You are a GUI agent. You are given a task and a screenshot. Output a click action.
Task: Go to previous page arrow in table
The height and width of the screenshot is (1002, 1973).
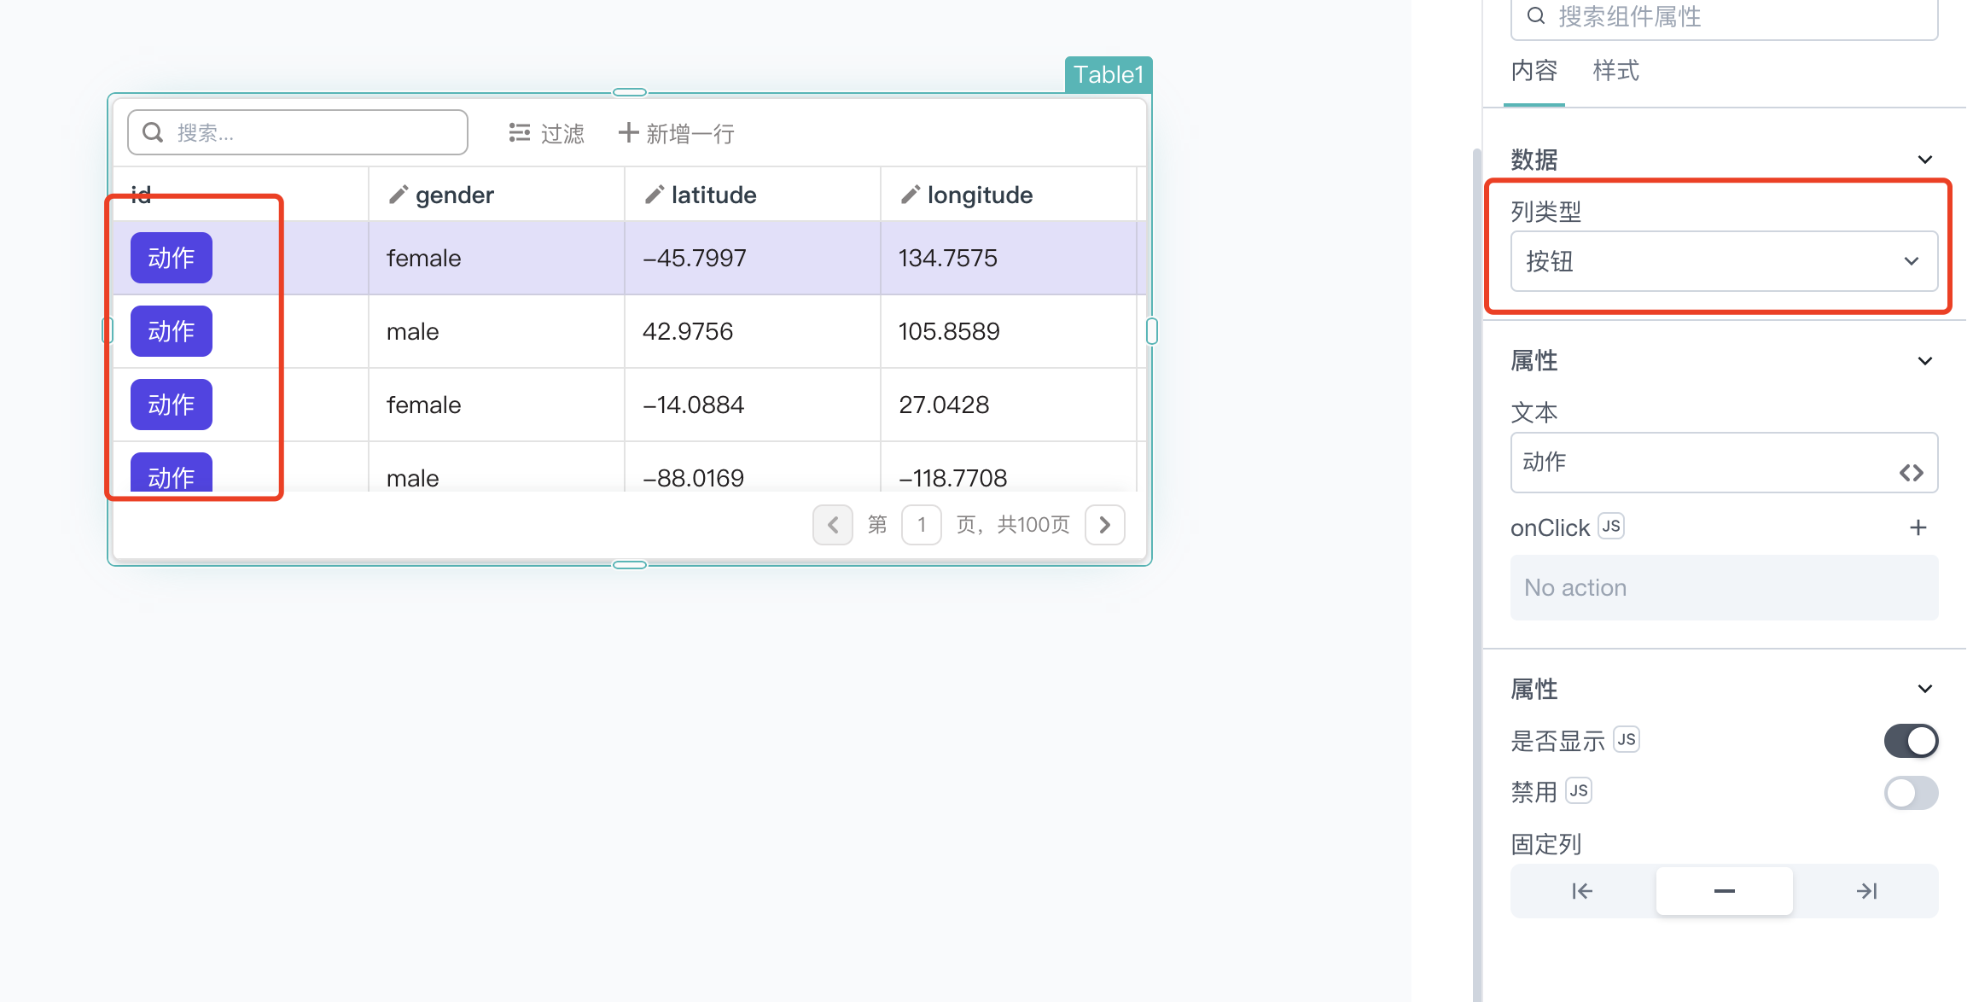pyautogui.click(x=833, y=524)
